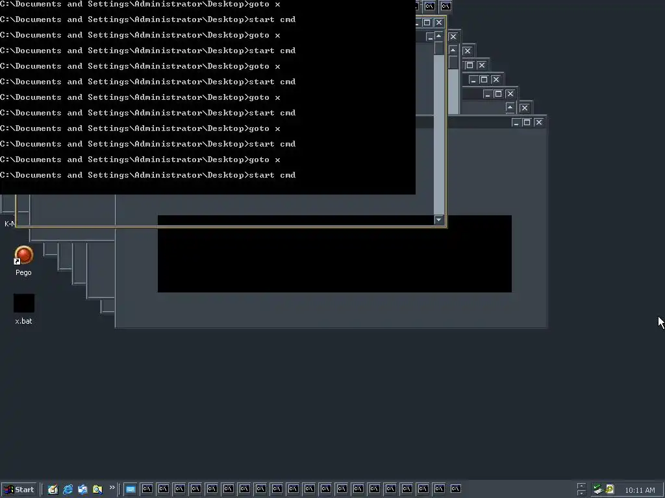This screenshot has width=665, height=498.
Task: Minimize the large rear window containing the black rectangle
Action: (x=516, y=123)
